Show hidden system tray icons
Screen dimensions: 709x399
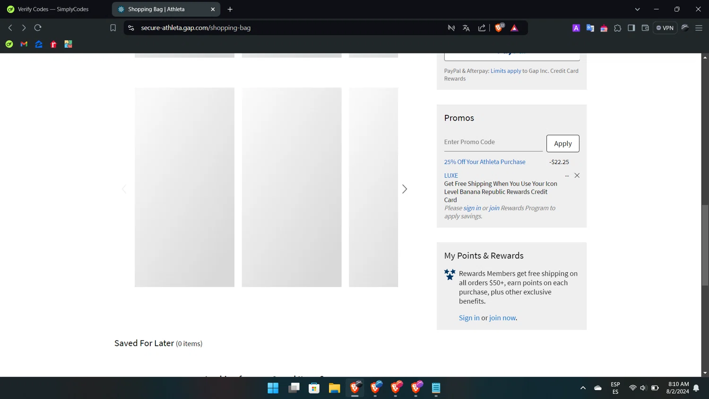click(x=583, y=388)
